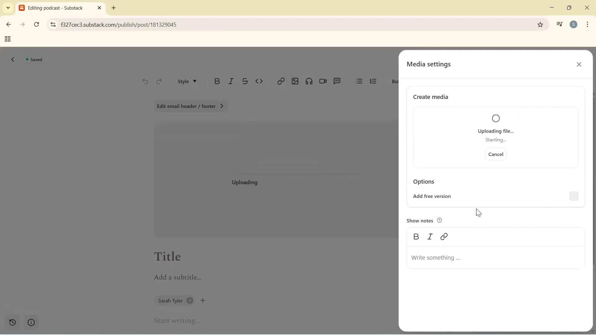The width and height of the screenshot is (596, 335).
Task: Select the italic icon in the toolbar
Action: [231, 81]
